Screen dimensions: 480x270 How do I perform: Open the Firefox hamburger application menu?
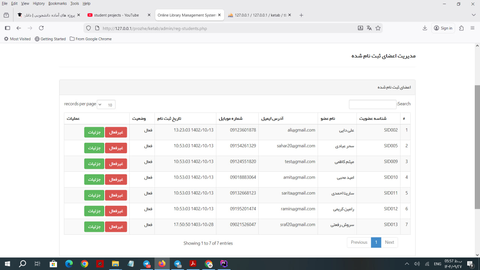pos(472,28)
